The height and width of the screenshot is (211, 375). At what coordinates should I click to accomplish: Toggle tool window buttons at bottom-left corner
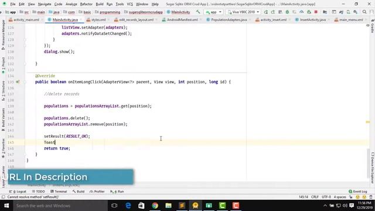pyautogui.click(x=3, y=197)
